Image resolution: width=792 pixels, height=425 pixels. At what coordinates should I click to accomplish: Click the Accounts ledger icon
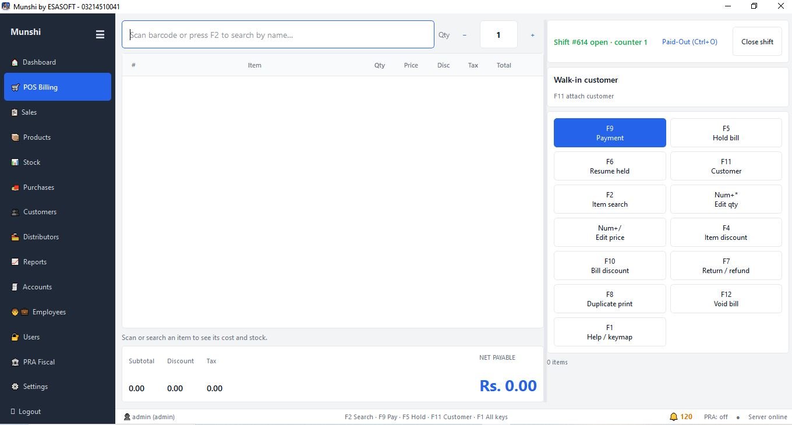point(15,287)
